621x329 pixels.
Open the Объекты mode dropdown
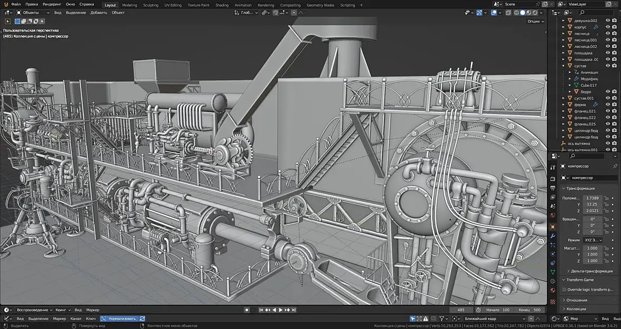click(x=32, y=13)
